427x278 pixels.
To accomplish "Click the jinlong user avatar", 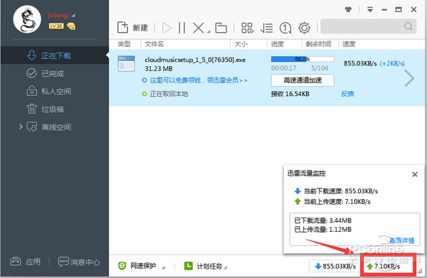I will tap(27, 19).
